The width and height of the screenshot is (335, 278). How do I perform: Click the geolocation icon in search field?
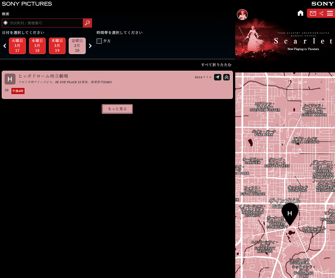tap(5, 23)
